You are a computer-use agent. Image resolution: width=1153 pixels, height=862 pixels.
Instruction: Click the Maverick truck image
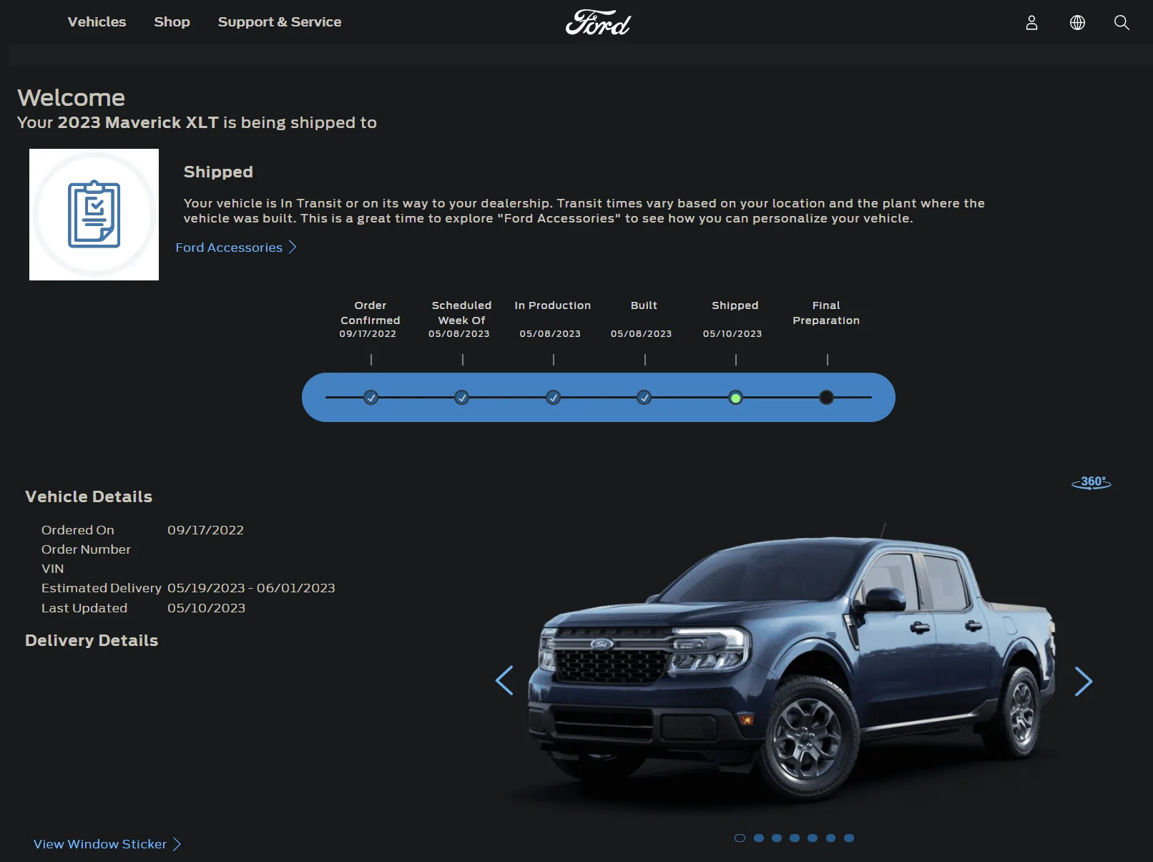(793, 665)
